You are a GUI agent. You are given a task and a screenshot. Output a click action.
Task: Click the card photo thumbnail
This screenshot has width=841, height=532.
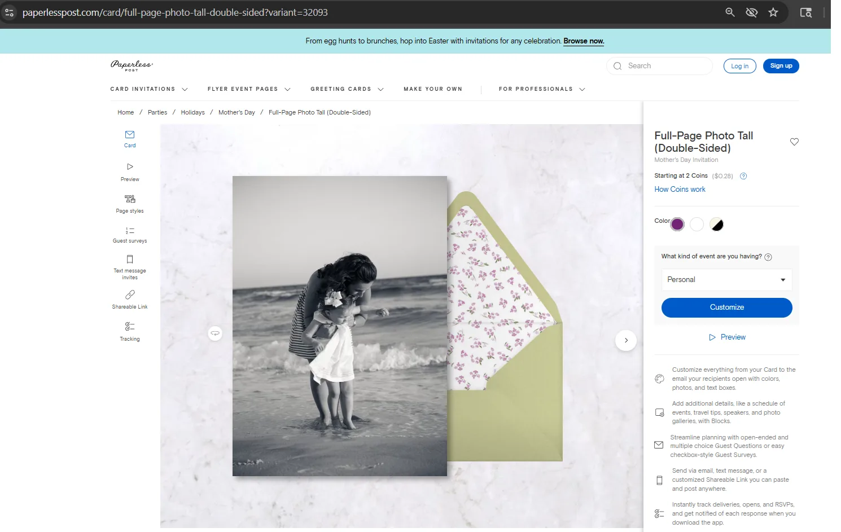pyautogui.click(x=340, y=326)
